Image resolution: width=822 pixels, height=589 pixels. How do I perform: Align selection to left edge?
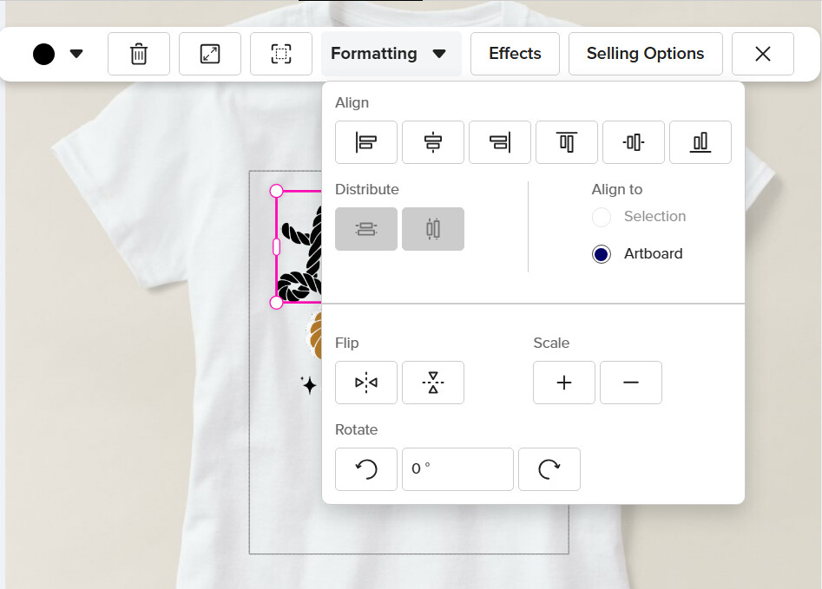pyautogui.click(x=366, y=142)
